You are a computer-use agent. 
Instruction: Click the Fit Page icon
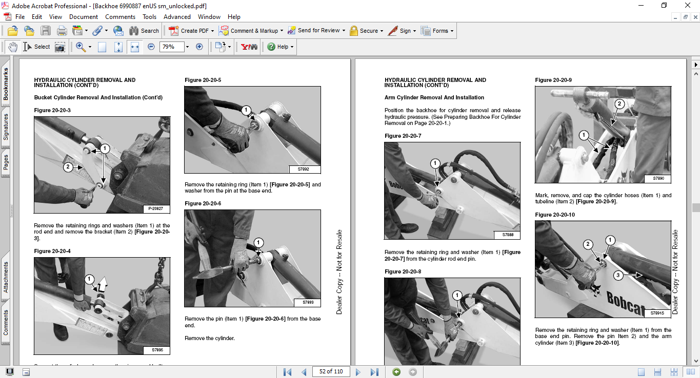pos(118,47)
